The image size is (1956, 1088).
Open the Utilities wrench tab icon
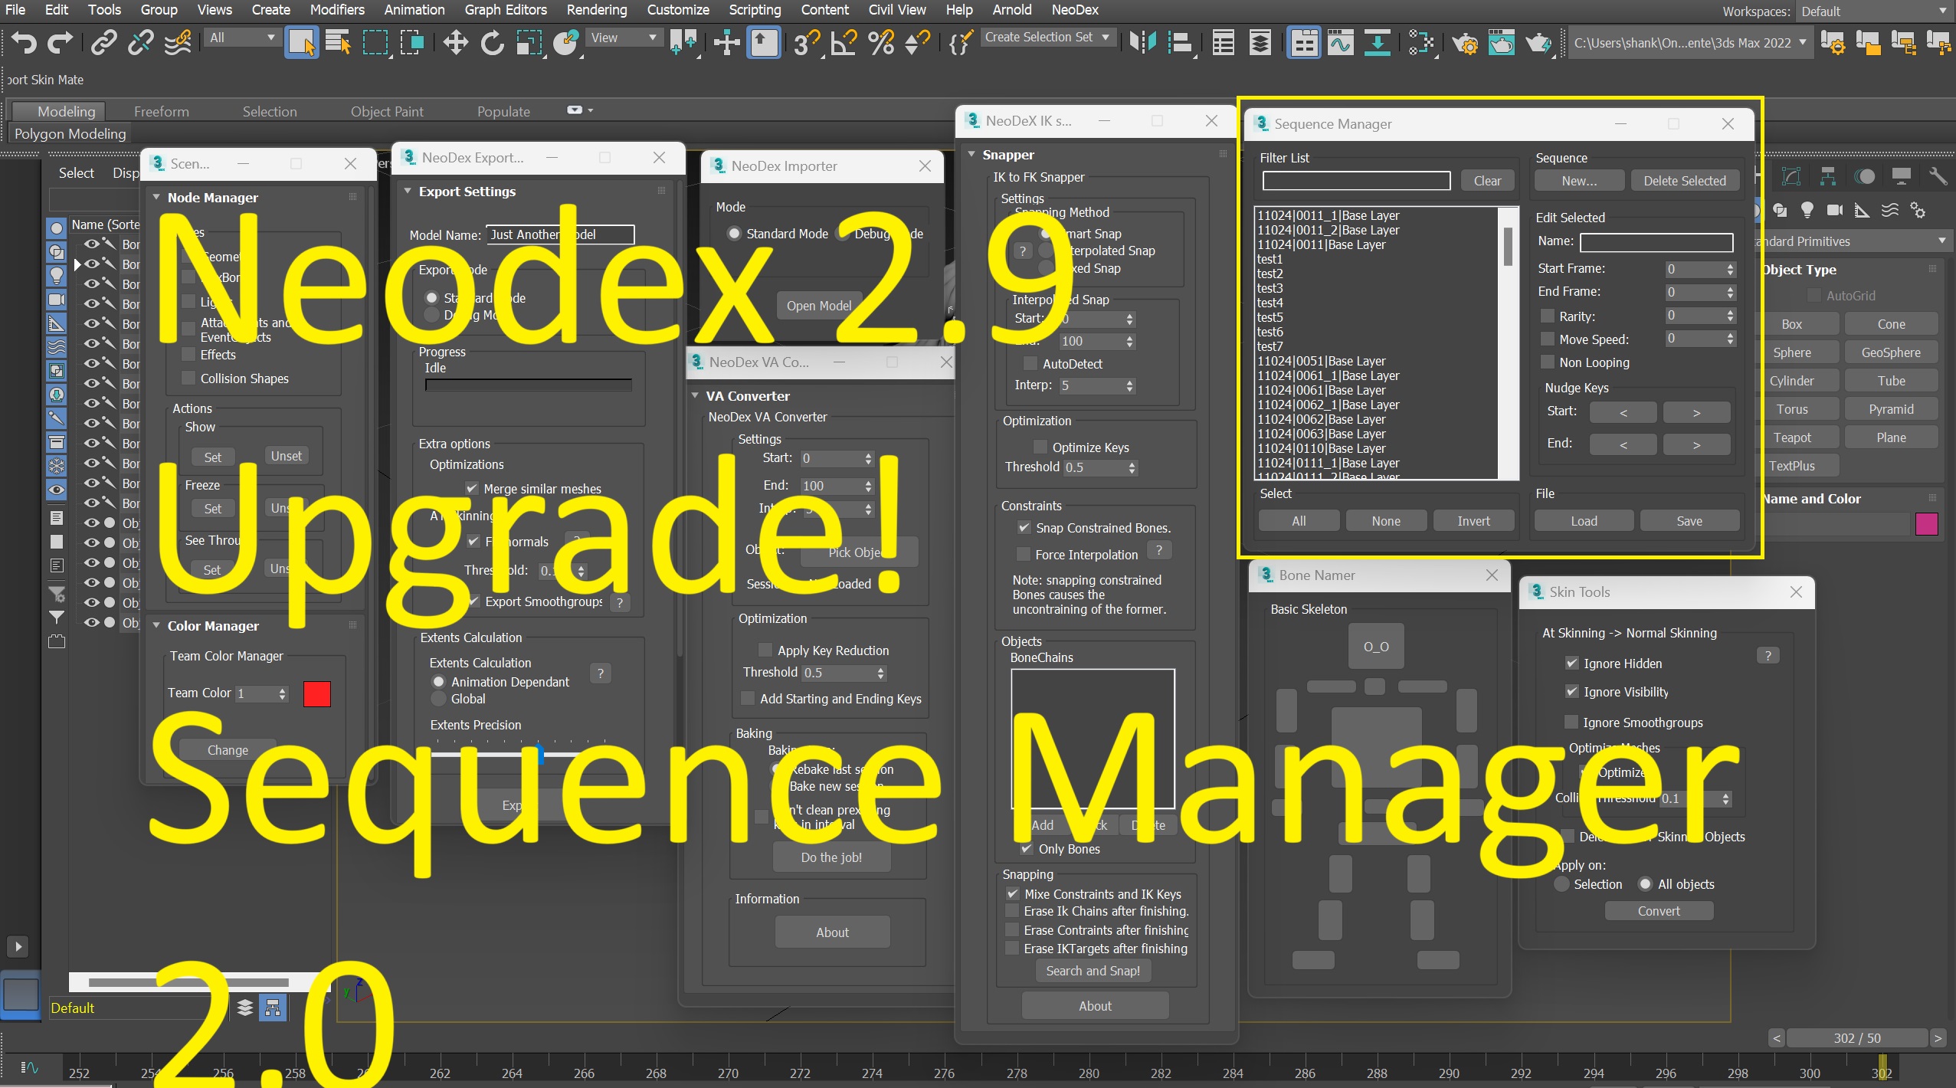click(1938, 177)
